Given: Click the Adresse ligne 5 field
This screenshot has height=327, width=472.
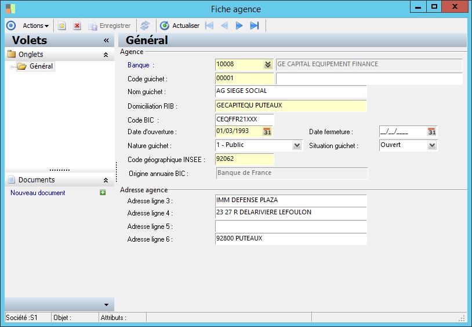Looking at the screenshot, I should [291, 227].
